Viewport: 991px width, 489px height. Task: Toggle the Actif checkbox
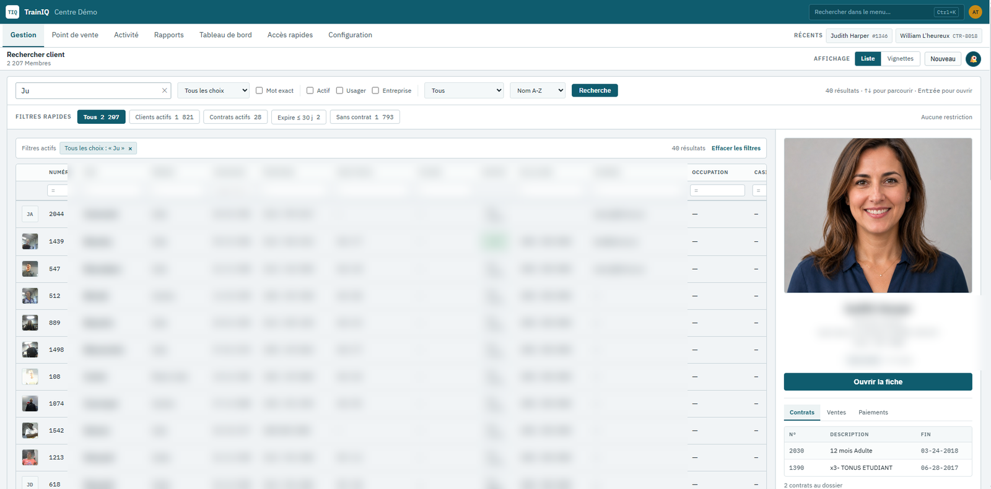[310, 90]
